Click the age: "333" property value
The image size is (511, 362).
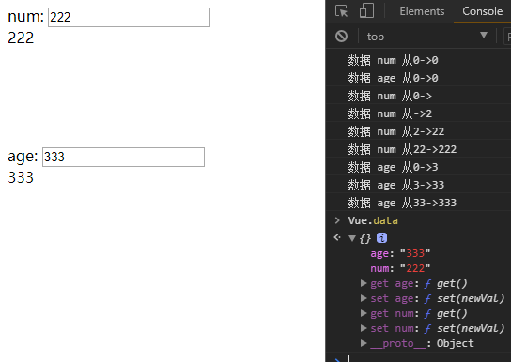point(415,253)
